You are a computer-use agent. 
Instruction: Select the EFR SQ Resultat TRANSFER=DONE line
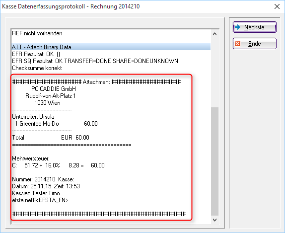pos(95,61)
